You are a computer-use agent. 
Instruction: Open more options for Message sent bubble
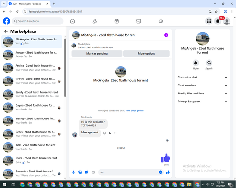pos(115,133)
